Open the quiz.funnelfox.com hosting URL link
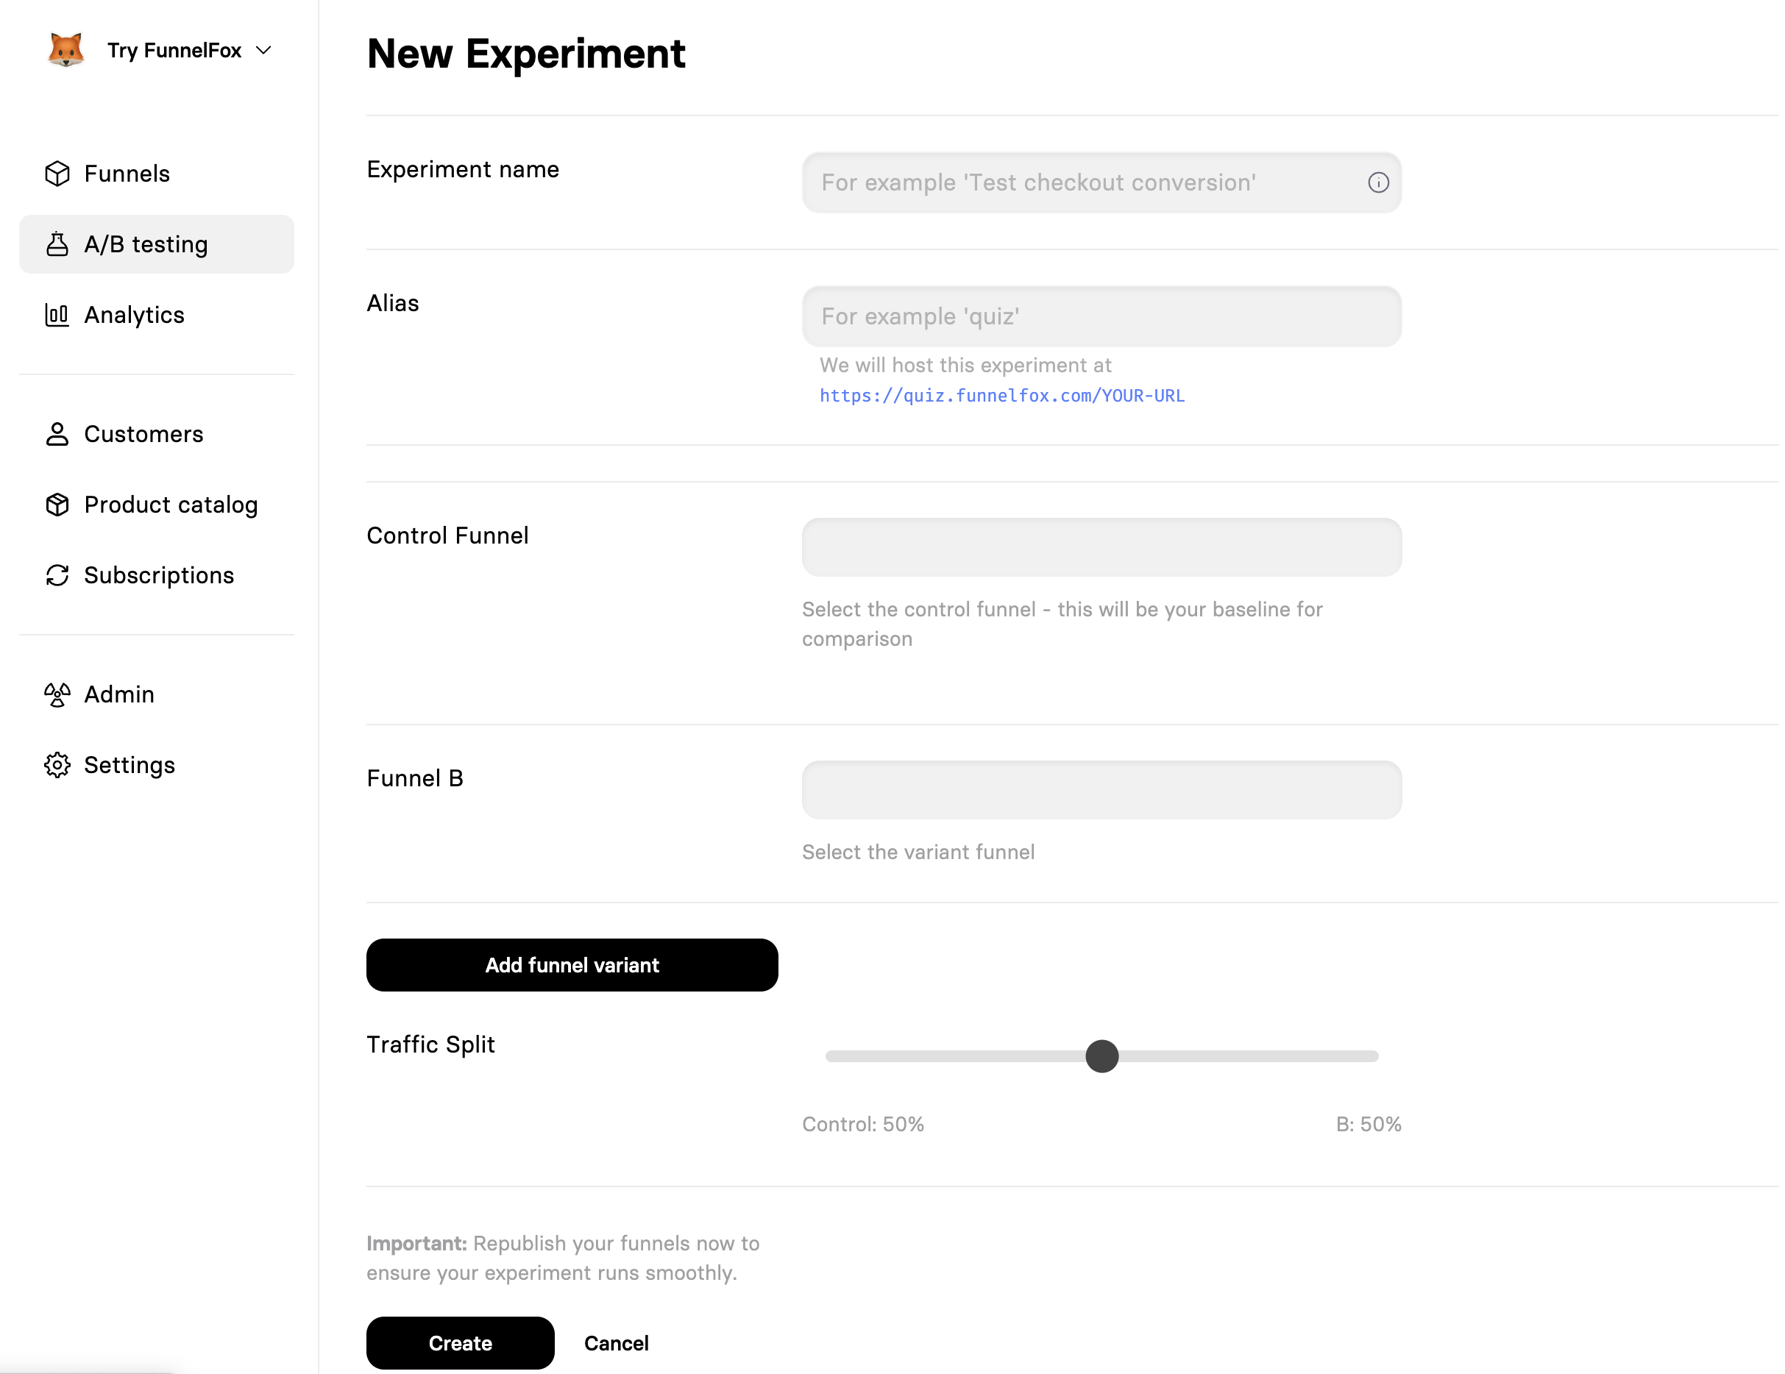Screen dimensions: 1785x1374 pos(1002,396)
